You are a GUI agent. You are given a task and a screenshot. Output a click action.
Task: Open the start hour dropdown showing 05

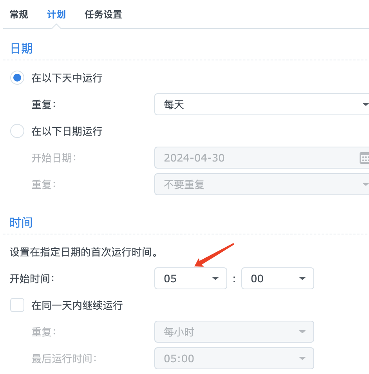coord(190,278)
